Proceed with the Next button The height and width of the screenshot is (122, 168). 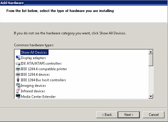pyautogui.click(x=129, y=115)
